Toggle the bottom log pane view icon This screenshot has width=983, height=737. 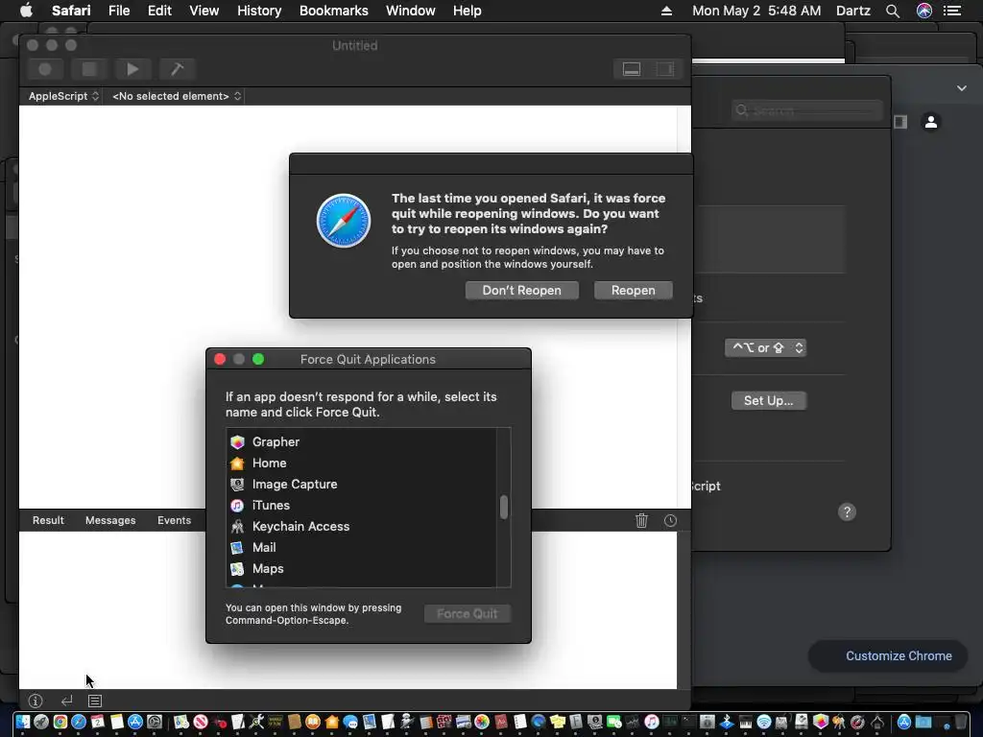tap(632, 69)
